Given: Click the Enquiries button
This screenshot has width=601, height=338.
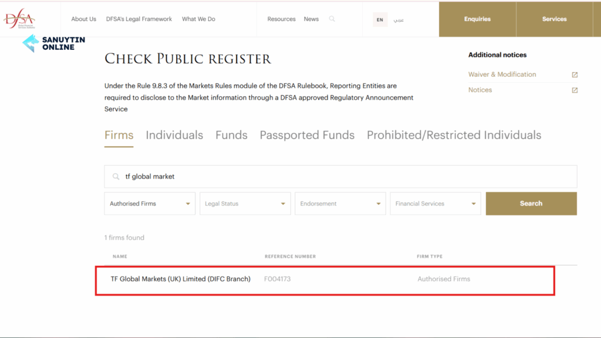Looking at the screenshot, I should click(x=478, y=19).
